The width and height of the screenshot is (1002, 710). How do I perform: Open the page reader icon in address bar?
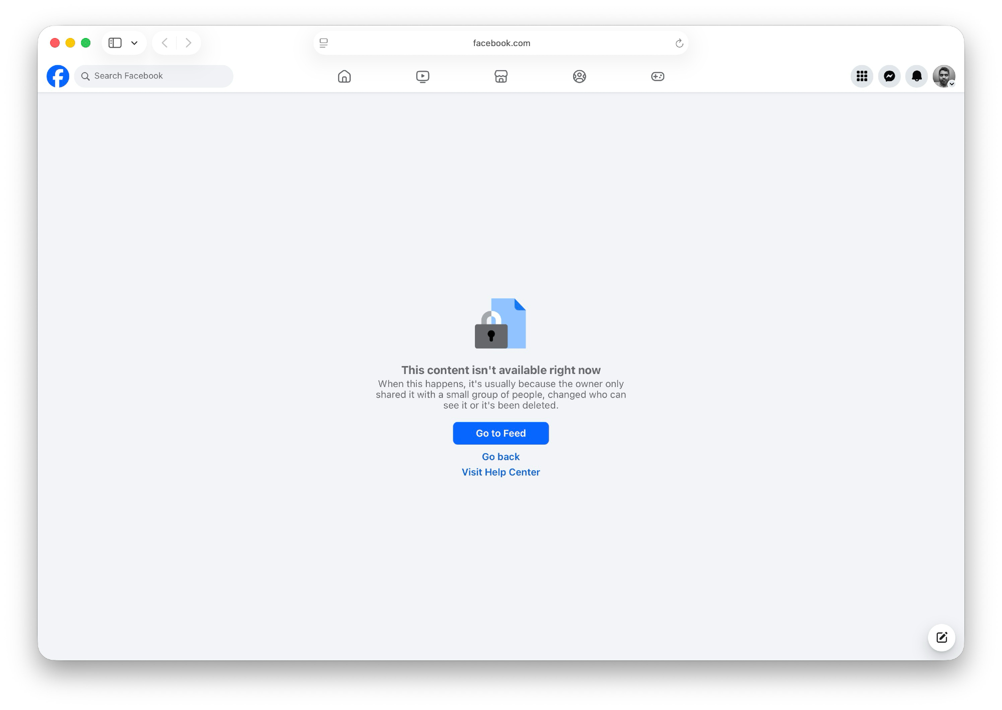[324, 43]
